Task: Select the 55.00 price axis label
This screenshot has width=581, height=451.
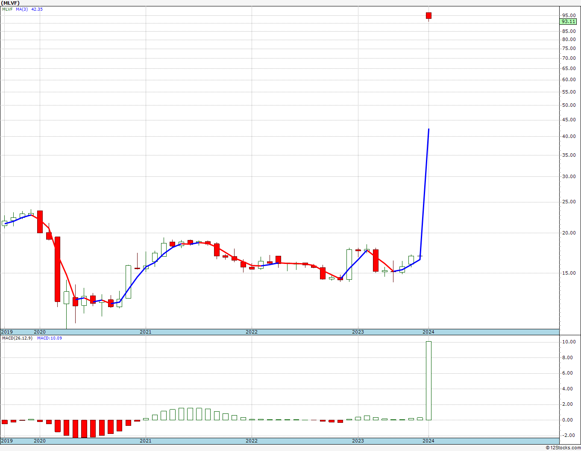Action: pos(569,92)
